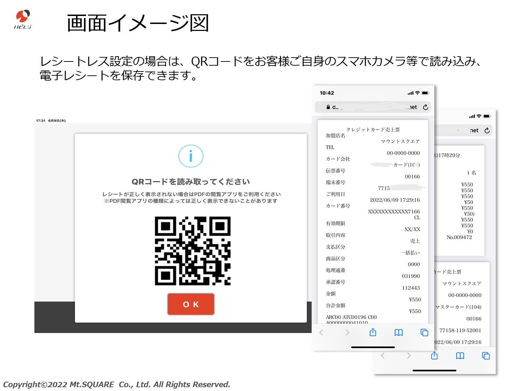Tap the back arrow on the front phone
This screenshot has height=391, width=518.
point(321,332)
